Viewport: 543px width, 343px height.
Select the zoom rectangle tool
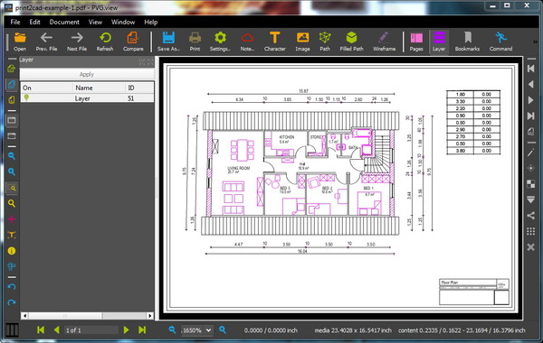point(12,188)
